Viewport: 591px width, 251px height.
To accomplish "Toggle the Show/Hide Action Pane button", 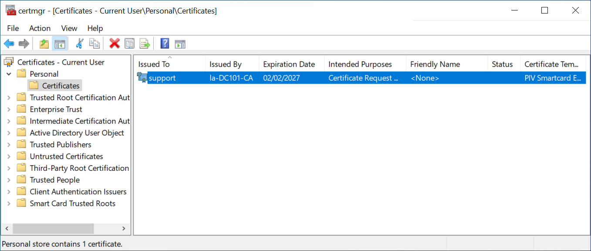I will (x=180, y=44).
